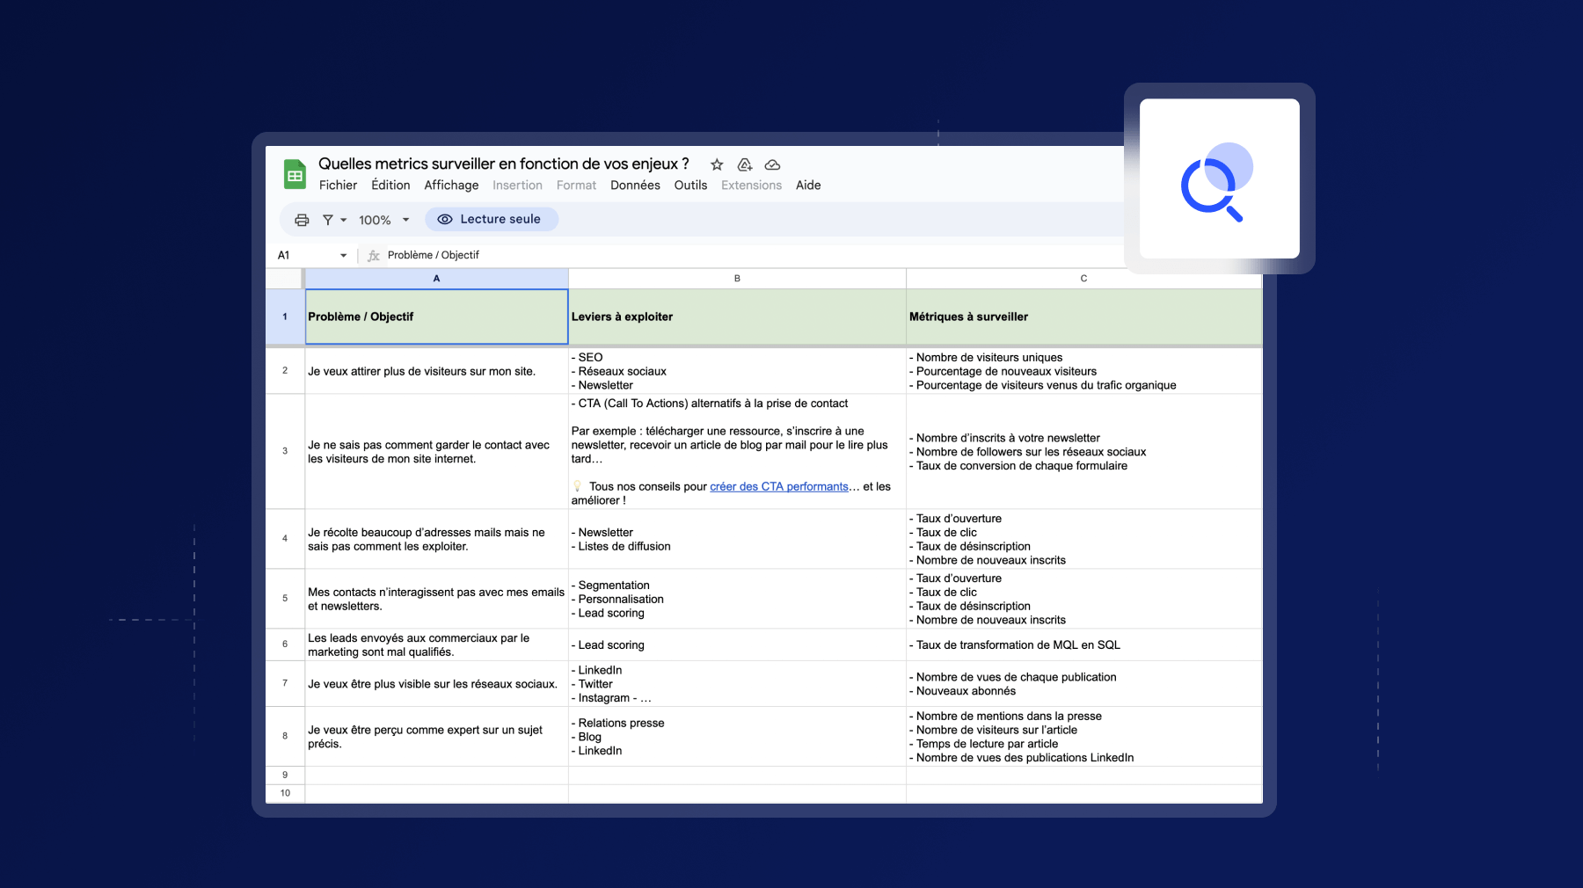1583x888 pixels.
Task: Click cell about perçu comme expert
Action: 436,736
